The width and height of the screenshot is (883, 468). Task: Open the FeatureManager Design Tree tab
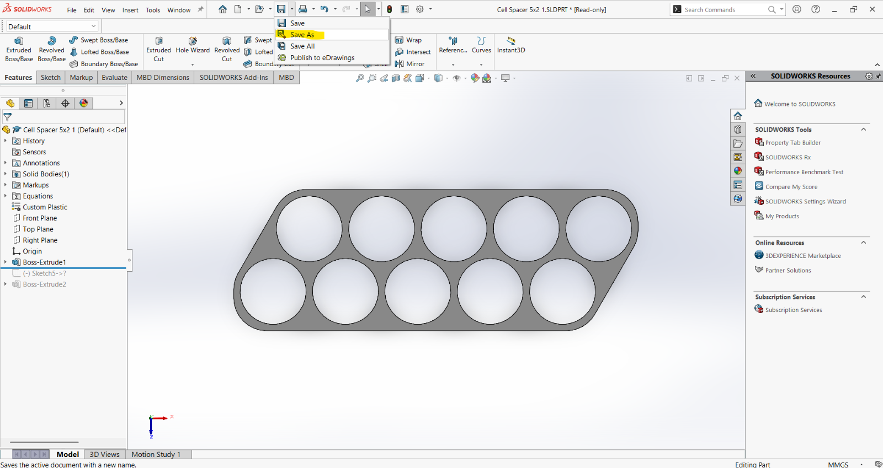tap(10, 103)
